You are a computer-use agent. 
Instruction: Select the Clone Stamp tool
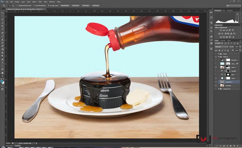(2, 40)
